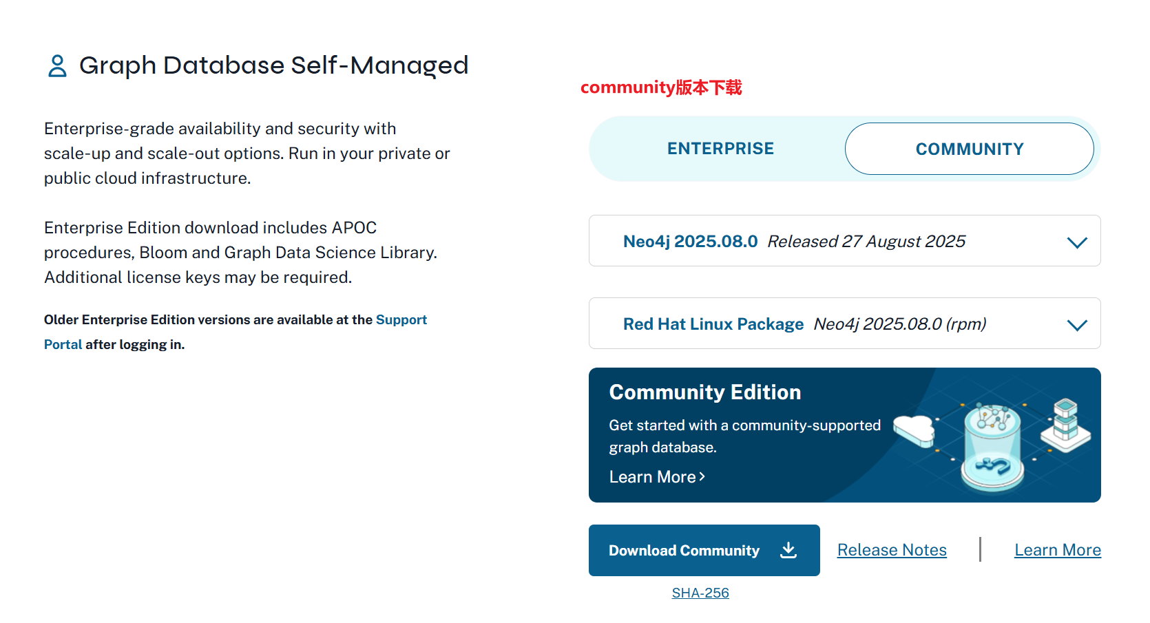The image size is (1150, 623).
Task: View the SHA-256 checksum link
Action: click(x=700, y=593)
